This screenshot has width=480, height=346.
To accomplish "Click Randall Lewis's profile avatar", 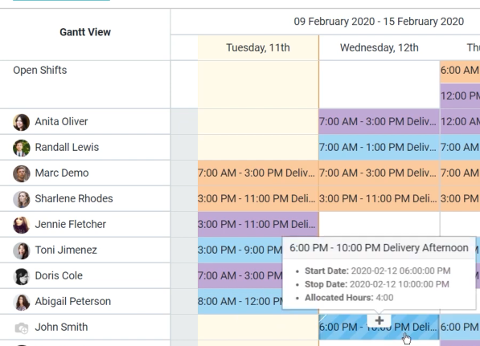I will click(22, 148).
